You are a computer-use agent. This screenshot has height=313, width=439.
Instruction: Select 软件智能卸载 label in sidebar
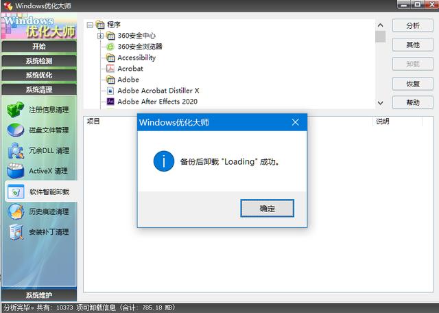[49, 192]
